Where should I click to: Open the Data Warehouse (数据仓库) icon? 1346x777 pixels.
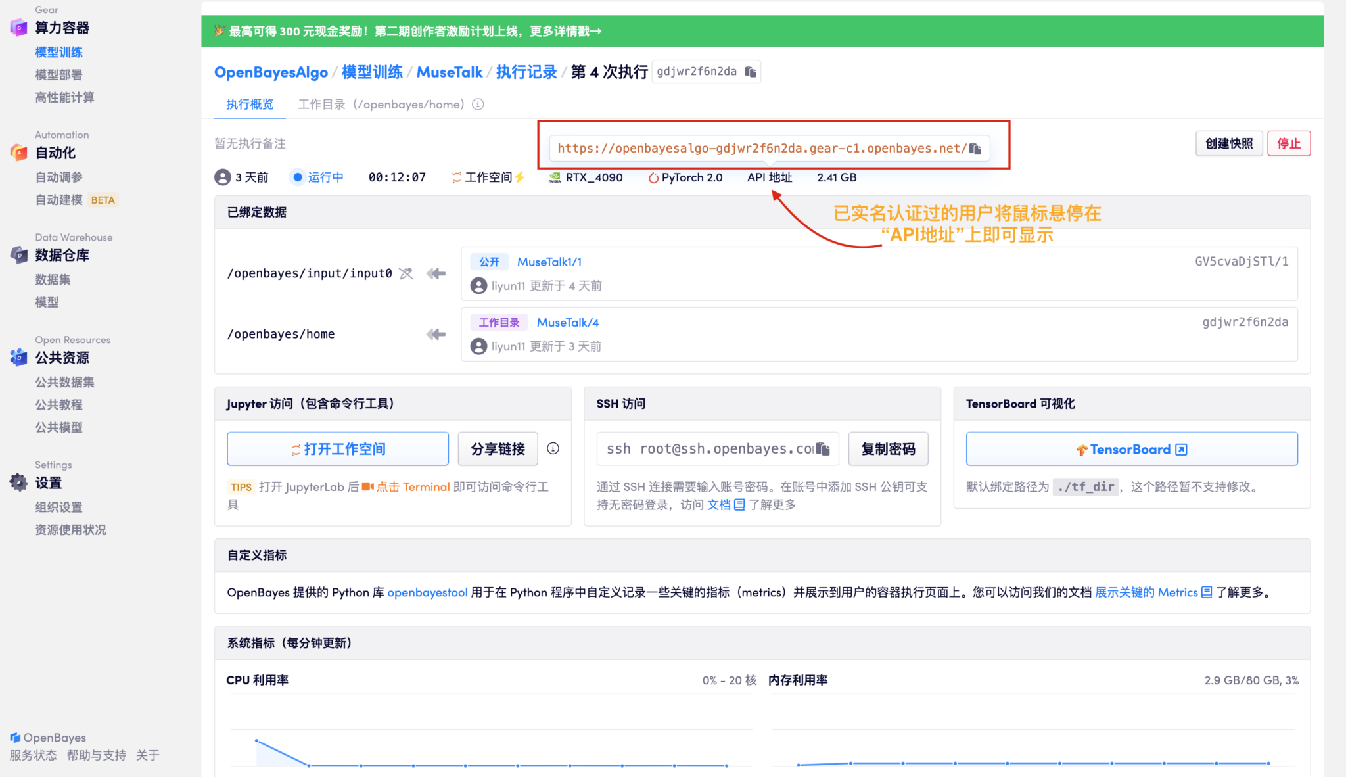pyautogui.click(x=18, y=255)
